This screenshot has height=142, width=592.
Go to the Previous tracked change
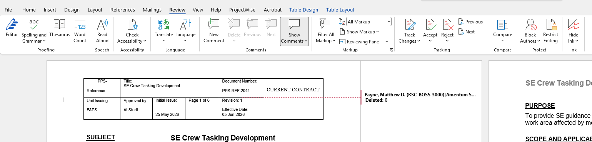(x=470, y=22)
